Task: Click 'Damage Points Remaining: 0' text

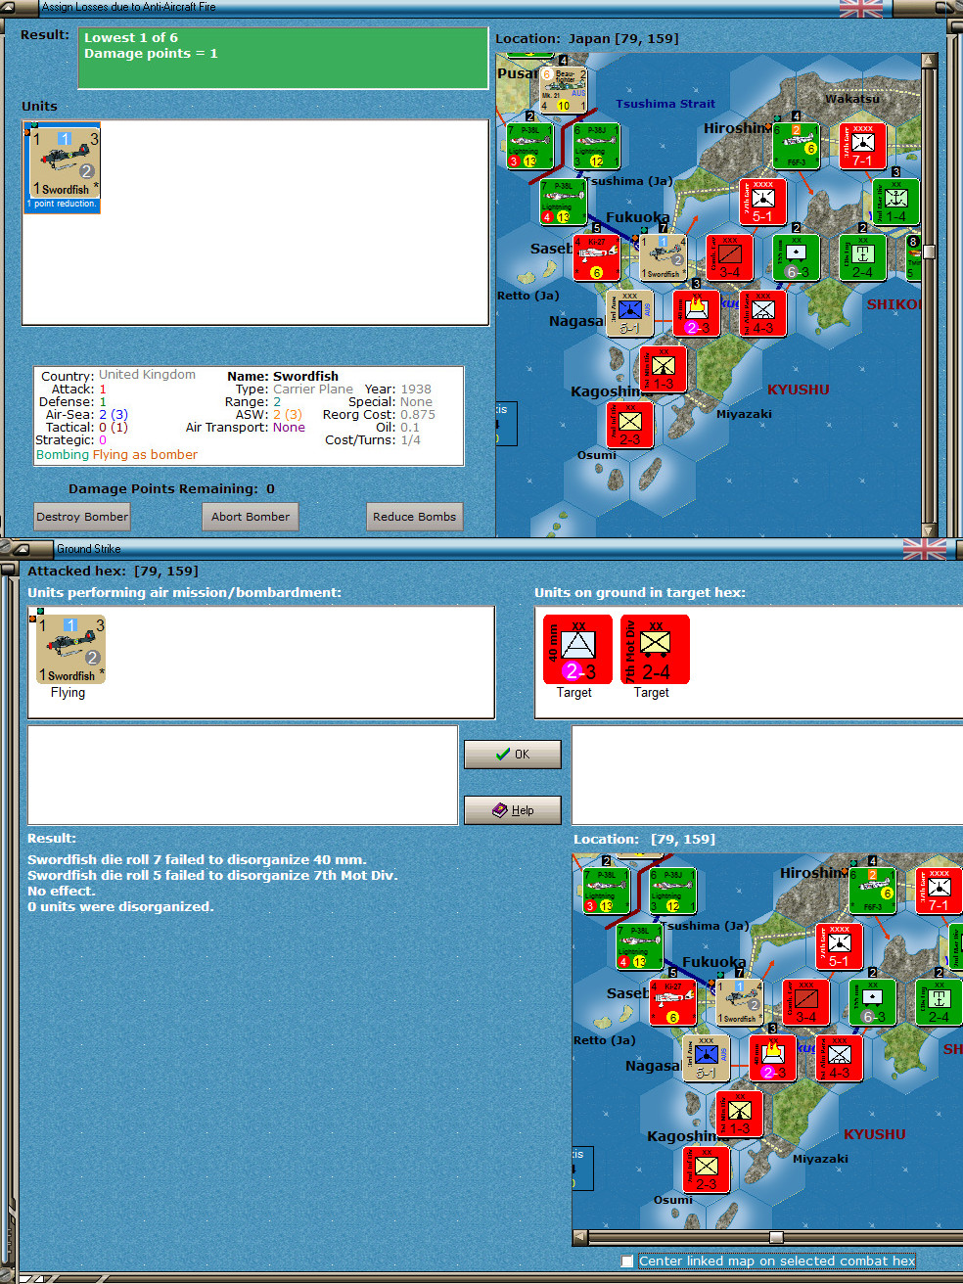Action: click(x=171, y=489)
